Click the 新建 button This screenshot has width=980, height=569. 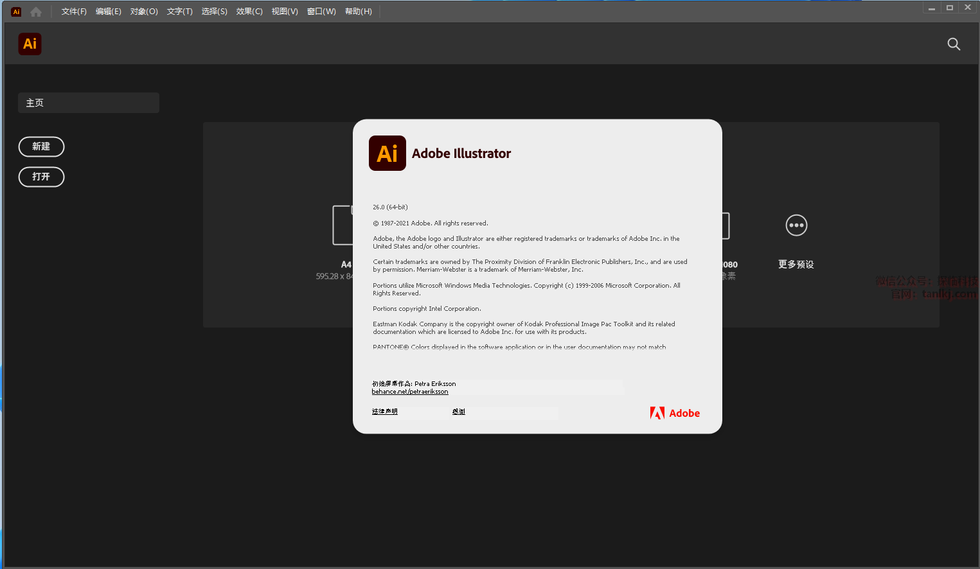pyautogui.click(x=41, y=146)
